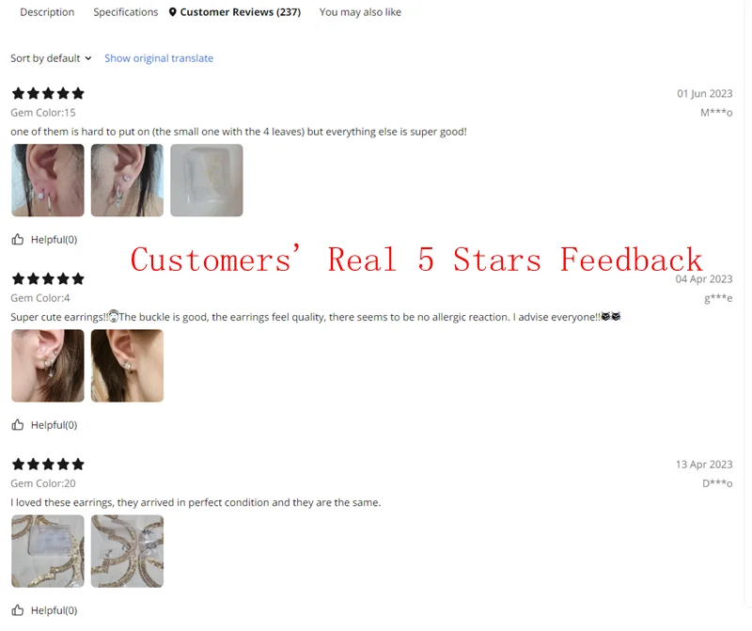
Task: Switch to the Specifications tab
Action: pyautogui.click(x=126, y=12)
